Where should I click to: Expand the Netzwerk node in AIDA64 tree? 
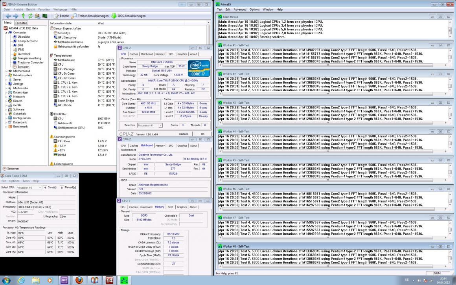point(6,97)
